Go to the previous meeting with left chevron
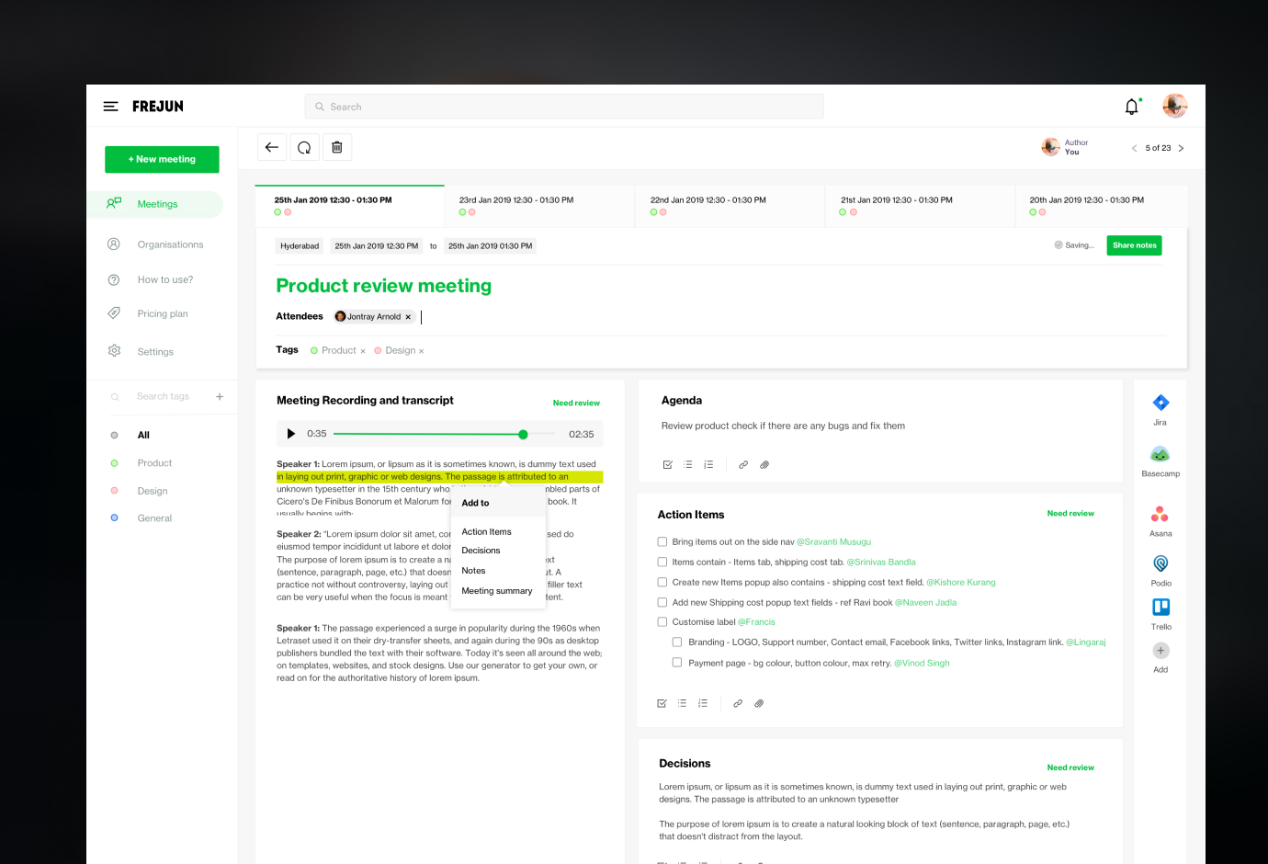This screenshot has height=864, width=1268. [x=1134, y=148]
